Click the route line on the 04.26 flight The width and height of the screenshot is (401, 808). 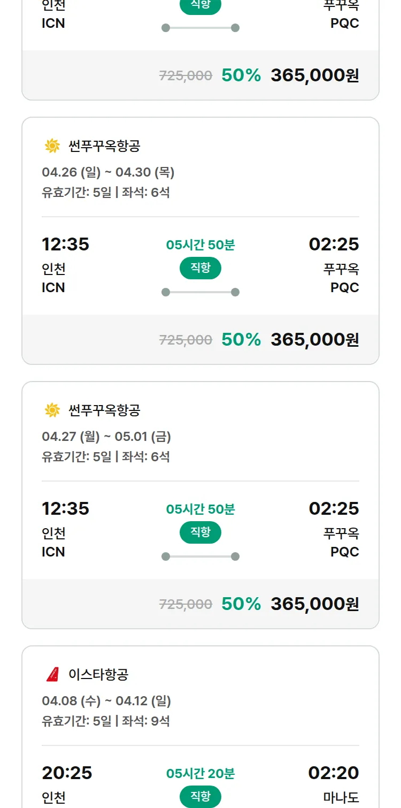pos(200,292)
